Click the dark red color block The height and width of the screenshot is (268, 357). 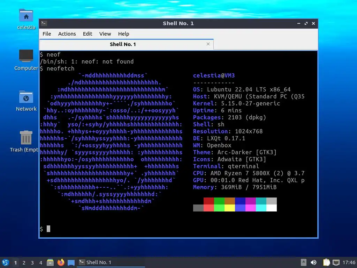click(209, 201)
